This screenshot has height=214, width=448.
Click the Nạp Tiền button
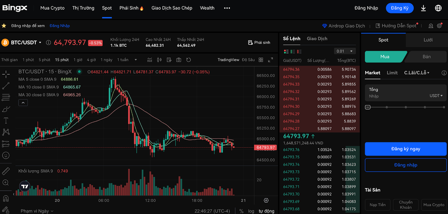[x=377, y=205]
